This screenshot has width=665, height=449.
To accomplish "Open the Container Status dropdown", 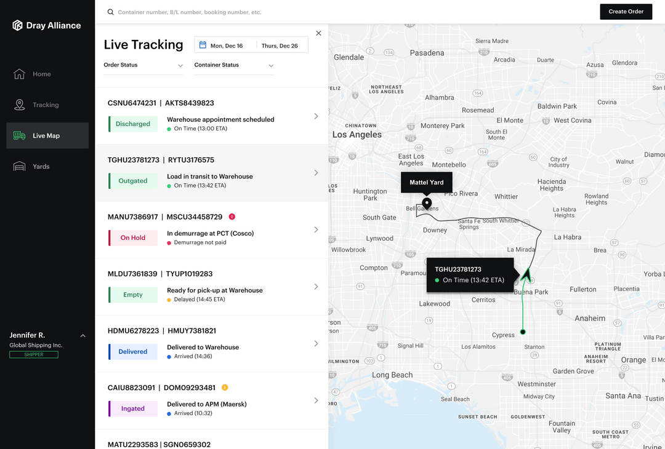I will (234, 65).
